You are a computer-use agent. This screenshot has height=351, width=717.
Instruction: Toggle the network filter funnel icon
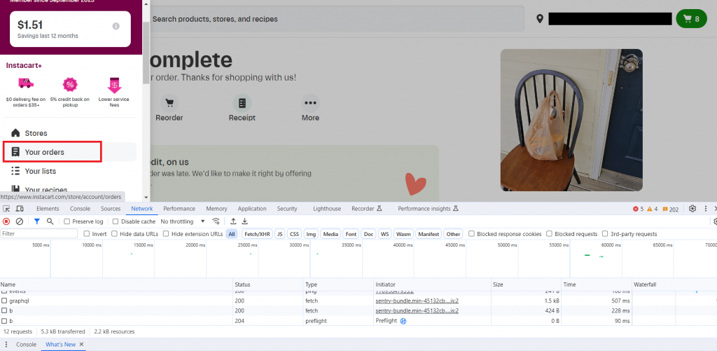point(37,221)
